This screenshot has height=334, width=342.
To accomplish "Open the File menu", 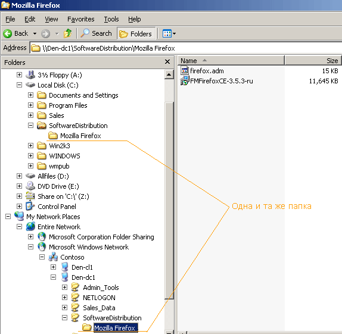I will (10, 19).
